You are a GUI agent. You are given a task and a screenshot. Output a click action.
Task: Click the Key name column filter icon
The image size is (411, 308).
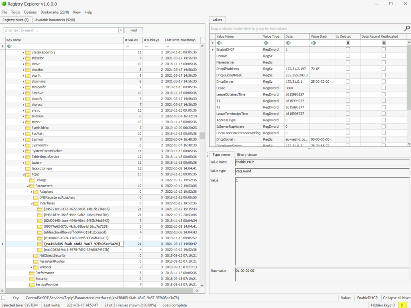pyautogui.click(x=10, y=46)
